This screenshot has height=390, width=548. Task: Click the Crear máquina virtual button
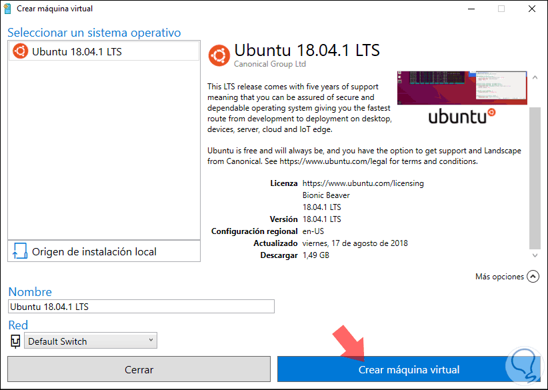coord(409,369)
